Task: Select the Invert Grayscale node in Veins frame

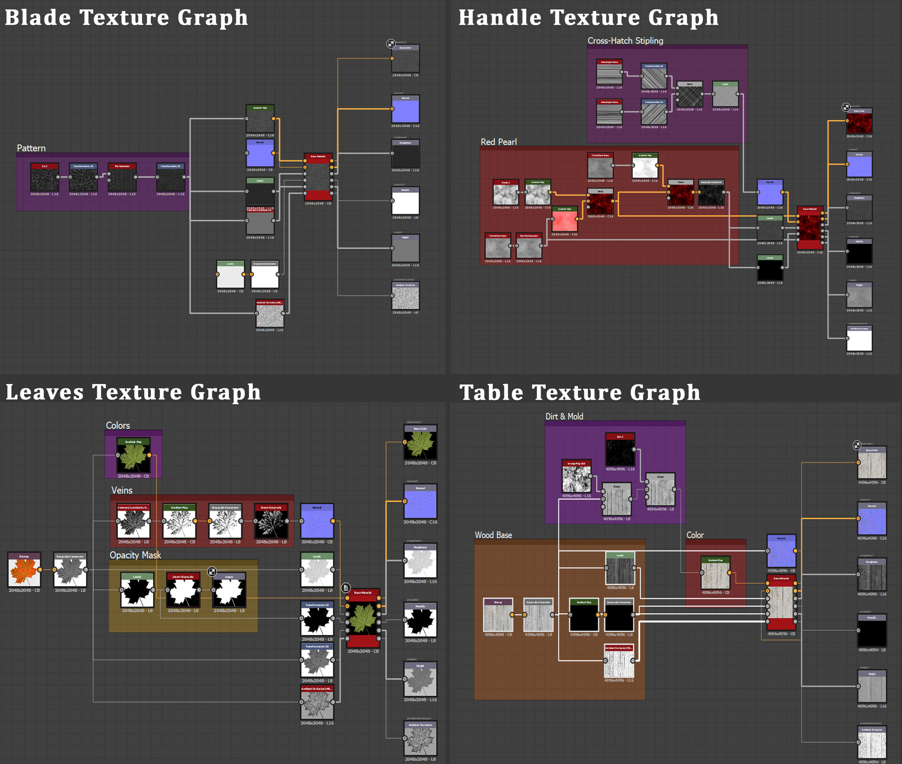Action: 271,524
